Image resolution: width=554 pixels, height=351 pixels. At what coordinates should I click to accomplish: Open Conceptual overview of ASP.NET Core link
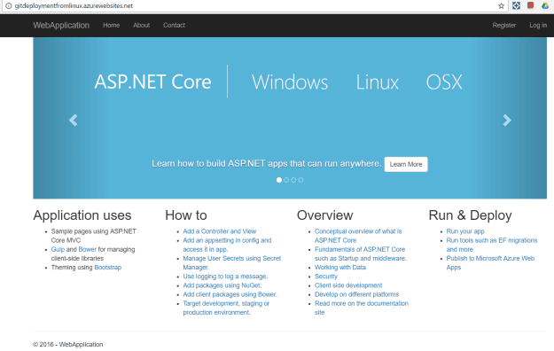click(x=358, y=236)
